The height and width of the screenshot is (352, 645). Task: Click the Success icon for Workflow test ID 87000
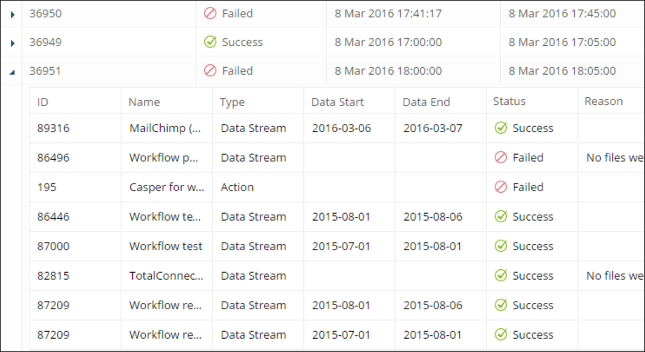(501, 246)
